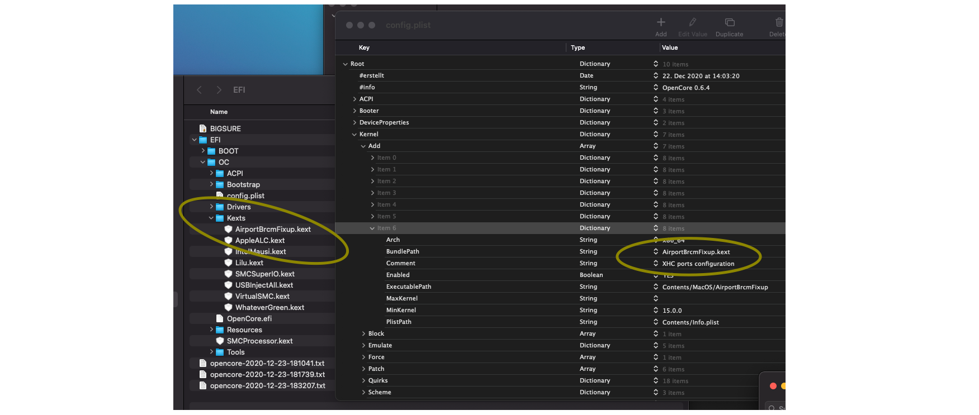Click the Finder forward arrow
The height and width of the screenshot is (415, 979).
[219, 90]
